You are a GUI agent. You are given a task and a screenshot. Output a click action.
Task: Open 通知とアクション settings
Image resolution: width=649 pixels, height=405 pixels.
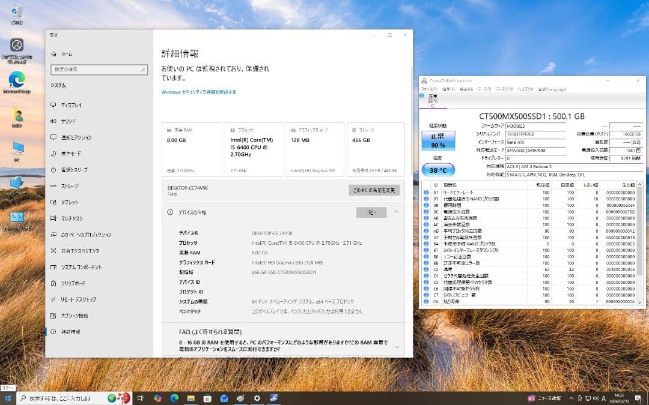tap(78, 137)
